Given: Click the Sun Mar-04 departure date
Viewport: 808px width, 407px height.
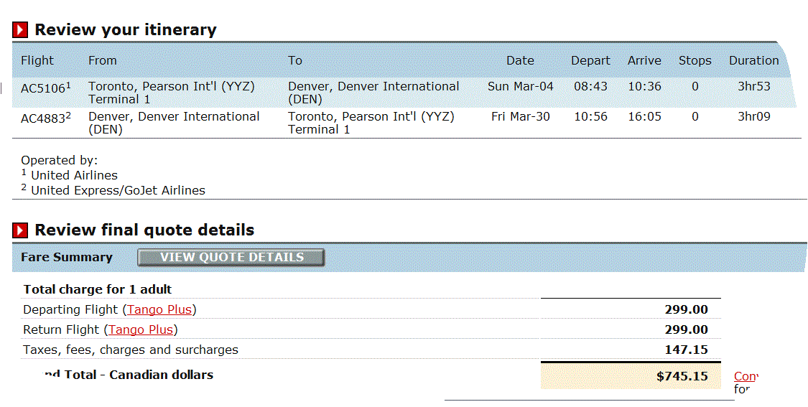Looking at the screenshot, I should [521, 87].
